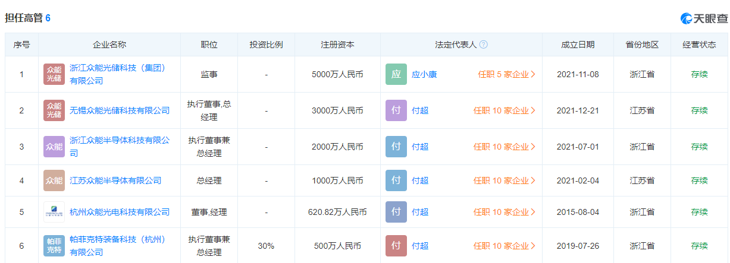
Task: Open 杭州众能光电科技有限公司 link
Action: [120, 212]
